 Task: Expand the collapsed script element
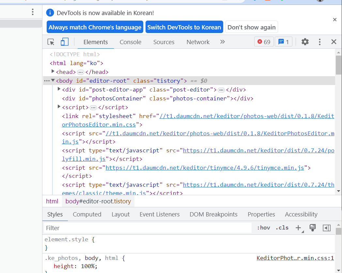[59, 107]
